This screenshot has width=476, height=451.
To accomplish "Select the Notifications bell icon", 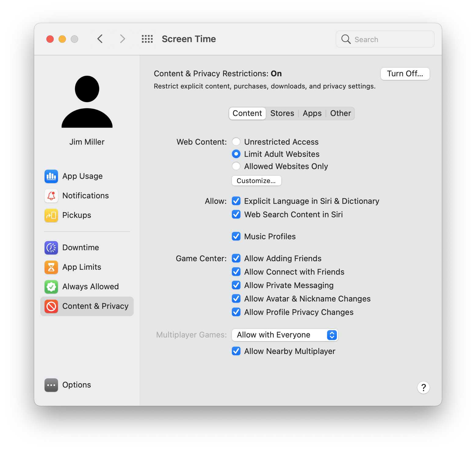I will (51, 196).
